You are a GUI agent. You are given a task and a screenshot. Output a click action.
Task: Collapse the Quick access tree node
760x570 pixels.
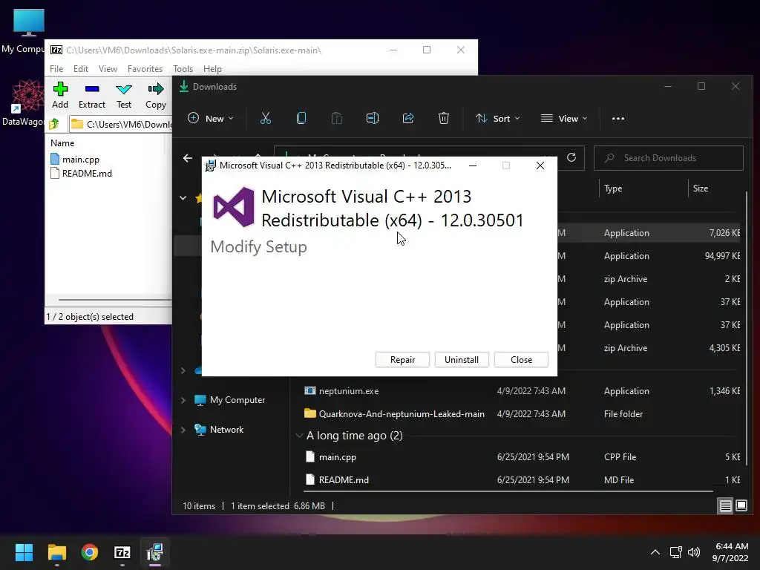(183, 197)
